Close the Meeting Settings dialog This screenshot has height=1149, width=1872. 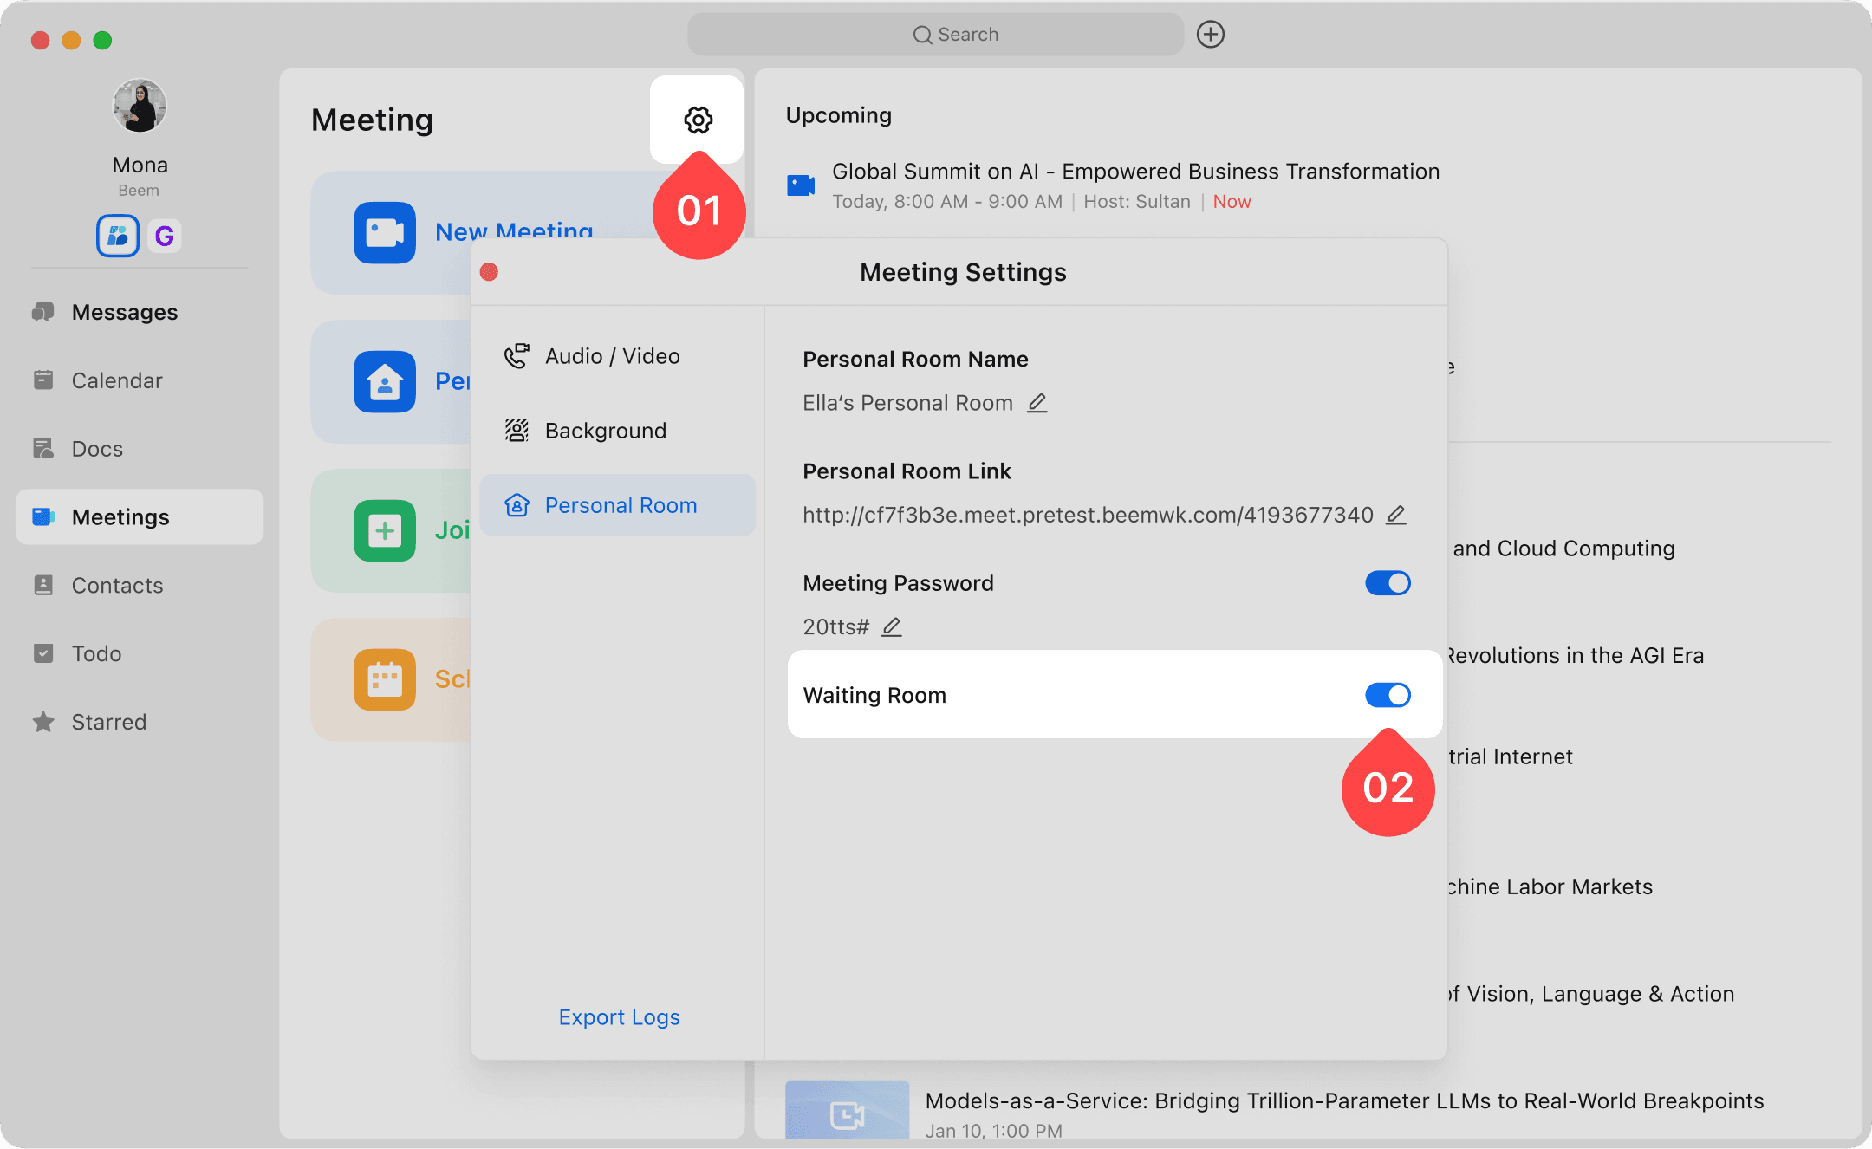pos(489,272)
